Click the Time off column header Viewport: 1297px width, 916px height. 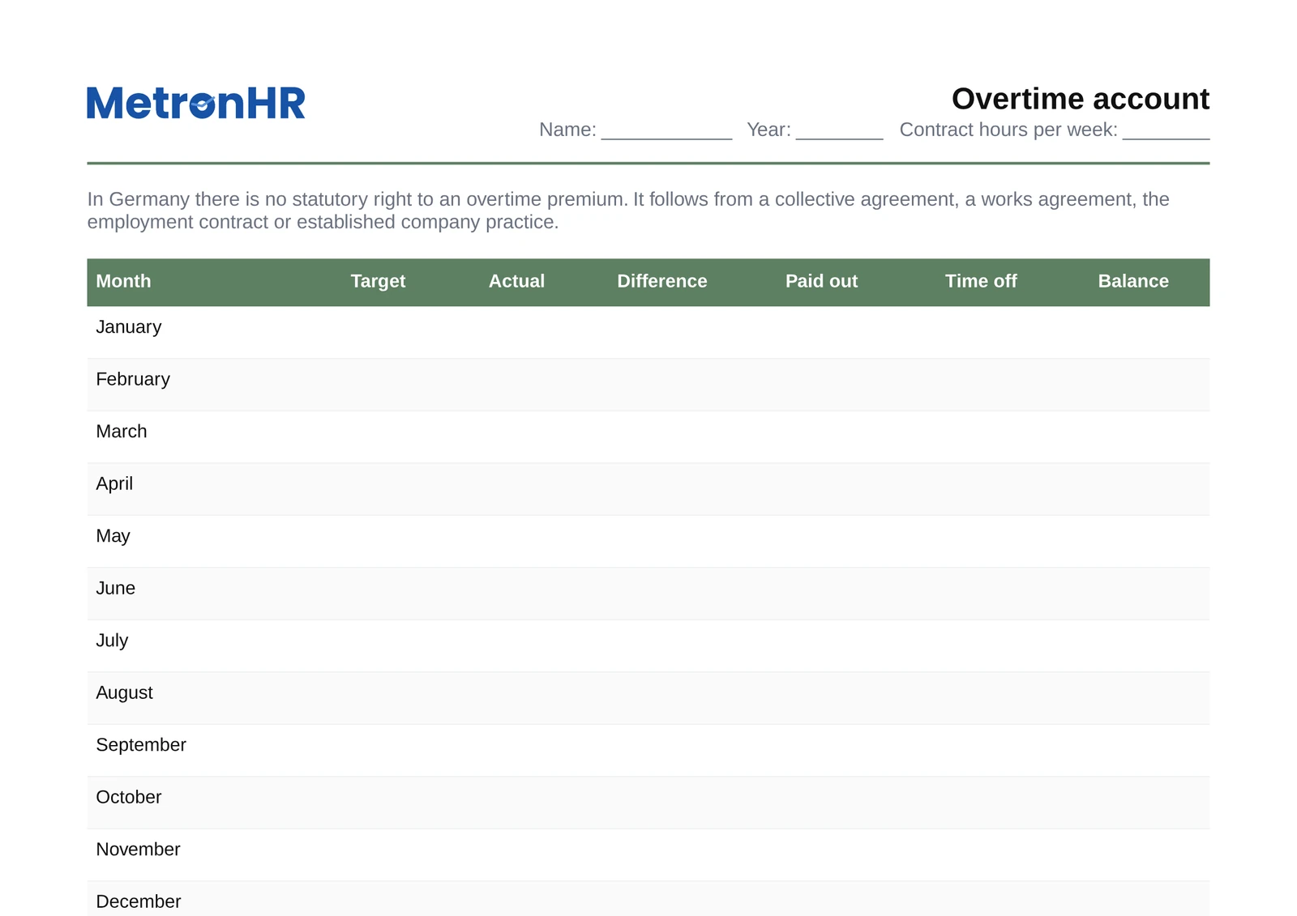[x=981, y=281]
